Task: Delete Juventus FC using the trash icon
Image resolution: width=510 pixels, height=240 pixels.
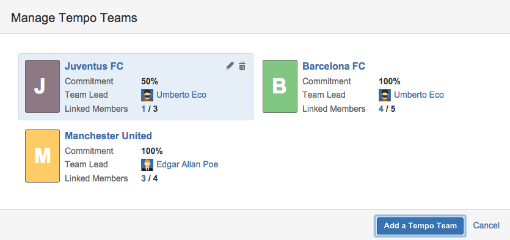Action: coord(242,66)
